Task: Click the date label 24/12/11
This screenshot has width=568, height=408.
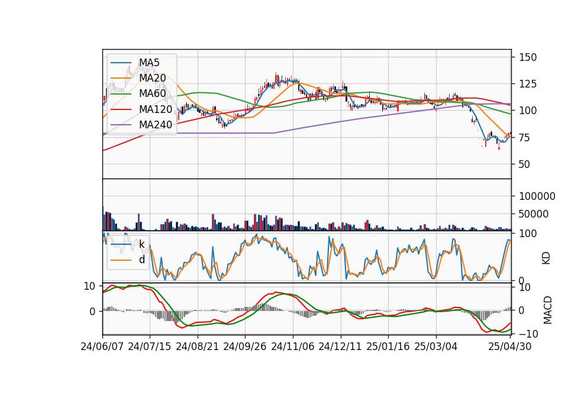Action: click(340, 347)
